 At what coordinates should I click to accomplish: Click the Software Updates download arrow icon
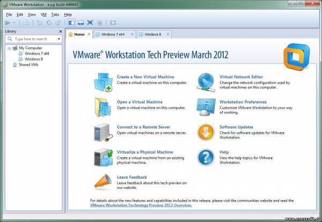point(206,132)
